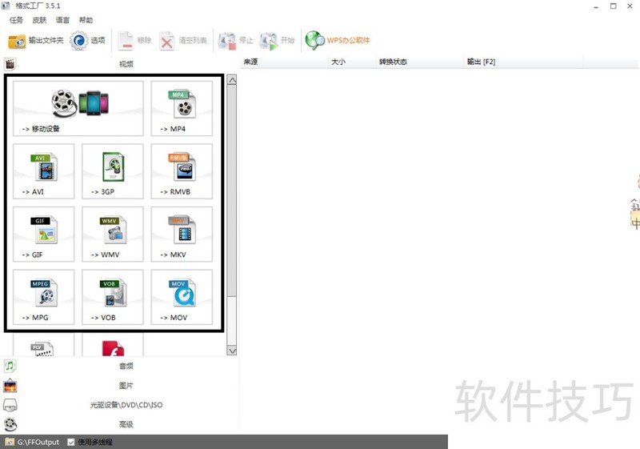Viewport: 640px width, 449px height.
Task: Click the status bar folder icon
Action: pos(10,442)
